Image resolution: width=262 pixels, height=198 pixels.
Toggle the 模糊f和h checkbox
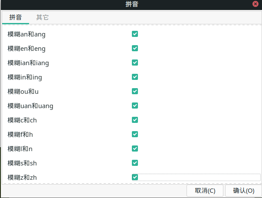tap(135, 134)
